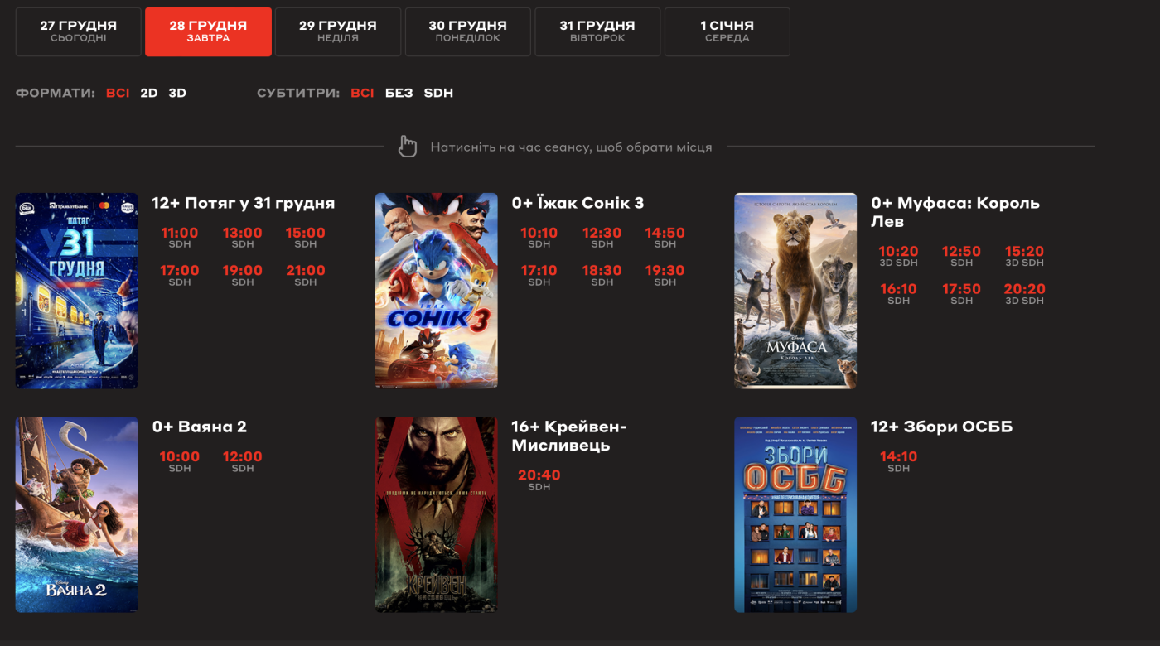Open the Муфаса: Король Лев poster

coord(795,291)
